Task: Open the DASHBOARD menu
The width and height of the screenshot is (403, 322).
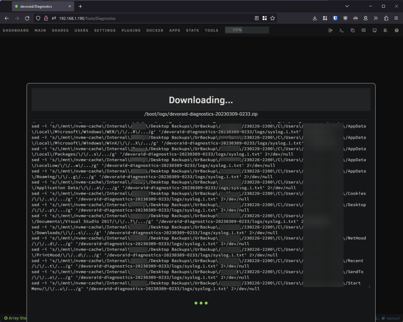Action: [x=16, y=30]
